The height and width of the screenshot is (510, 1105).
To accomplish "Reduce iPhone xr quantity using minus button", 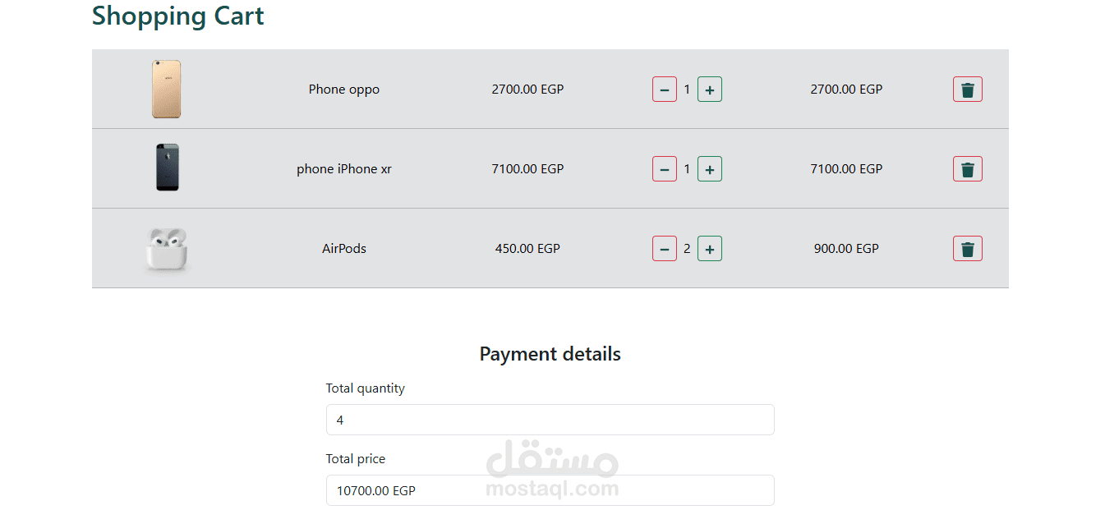I will [665, 169].
